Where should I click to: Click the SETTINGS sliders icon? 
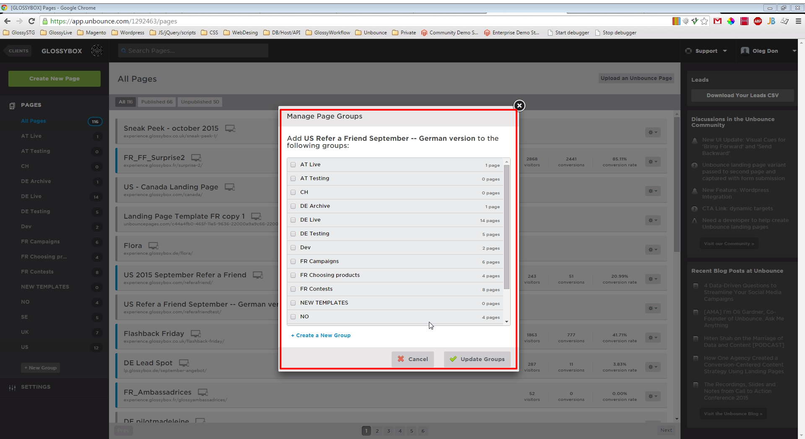(x=12, y=388)
